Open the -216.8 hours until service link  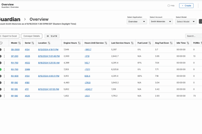click(88, 83)
